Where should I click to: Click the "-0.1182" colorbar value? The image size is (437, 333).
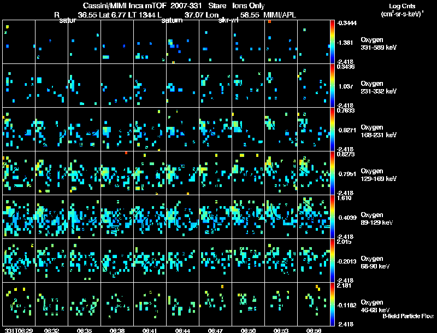346,306
